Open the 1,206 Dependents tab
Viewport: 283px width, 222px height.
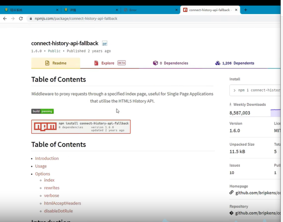(235, 63)
